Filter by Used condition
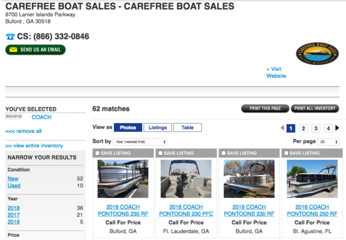The height and width of the screenshot is (240, 346). [x=14, y=186]
